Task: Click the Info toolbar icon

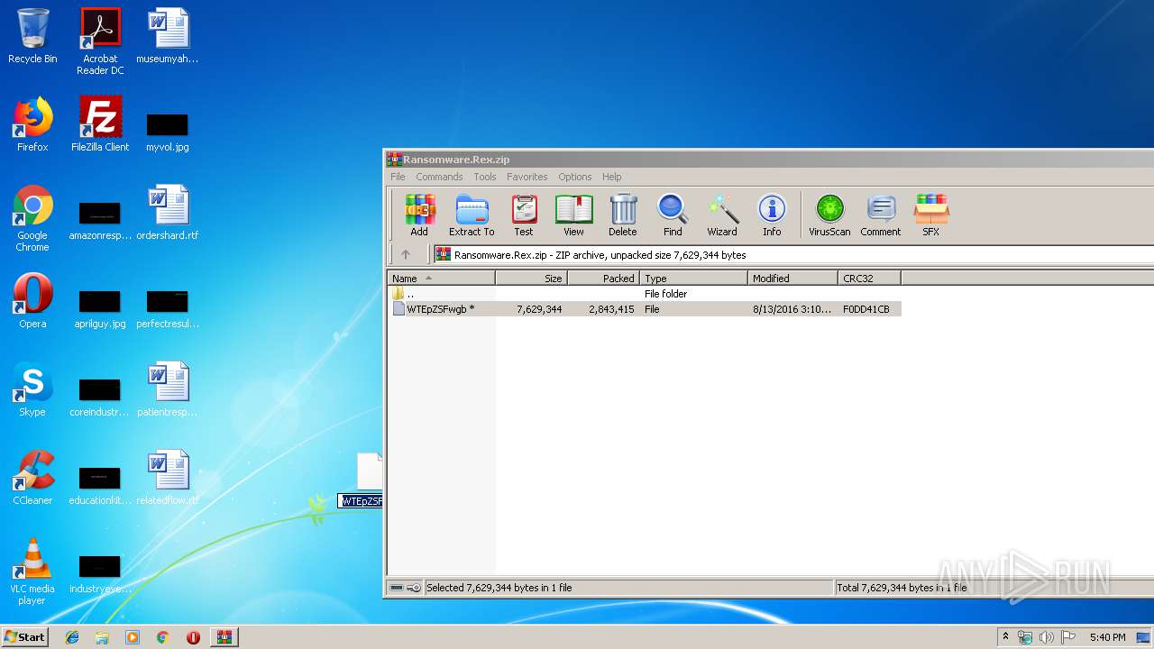Action: point(772,215)
